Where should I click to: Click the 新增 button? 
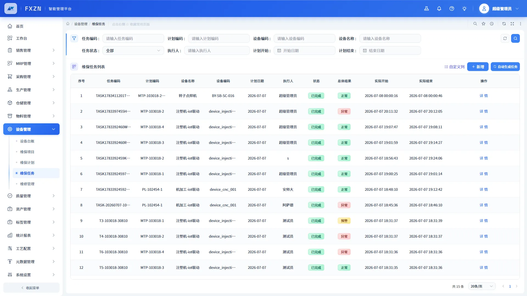click(478, 67)
